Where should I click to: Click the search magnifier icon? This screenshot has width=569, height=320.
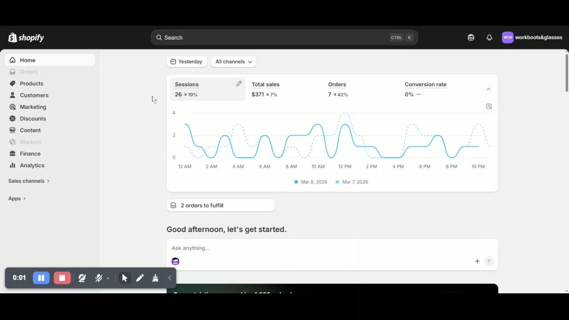coord(159,37)
